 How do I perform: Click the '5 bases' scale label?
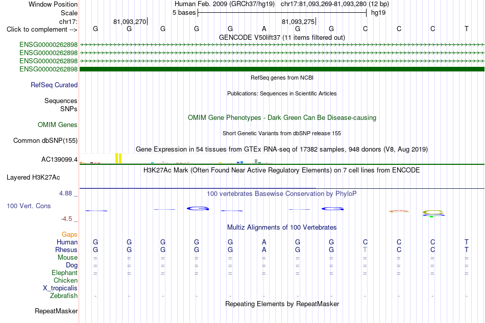click(x=184, y=13)
